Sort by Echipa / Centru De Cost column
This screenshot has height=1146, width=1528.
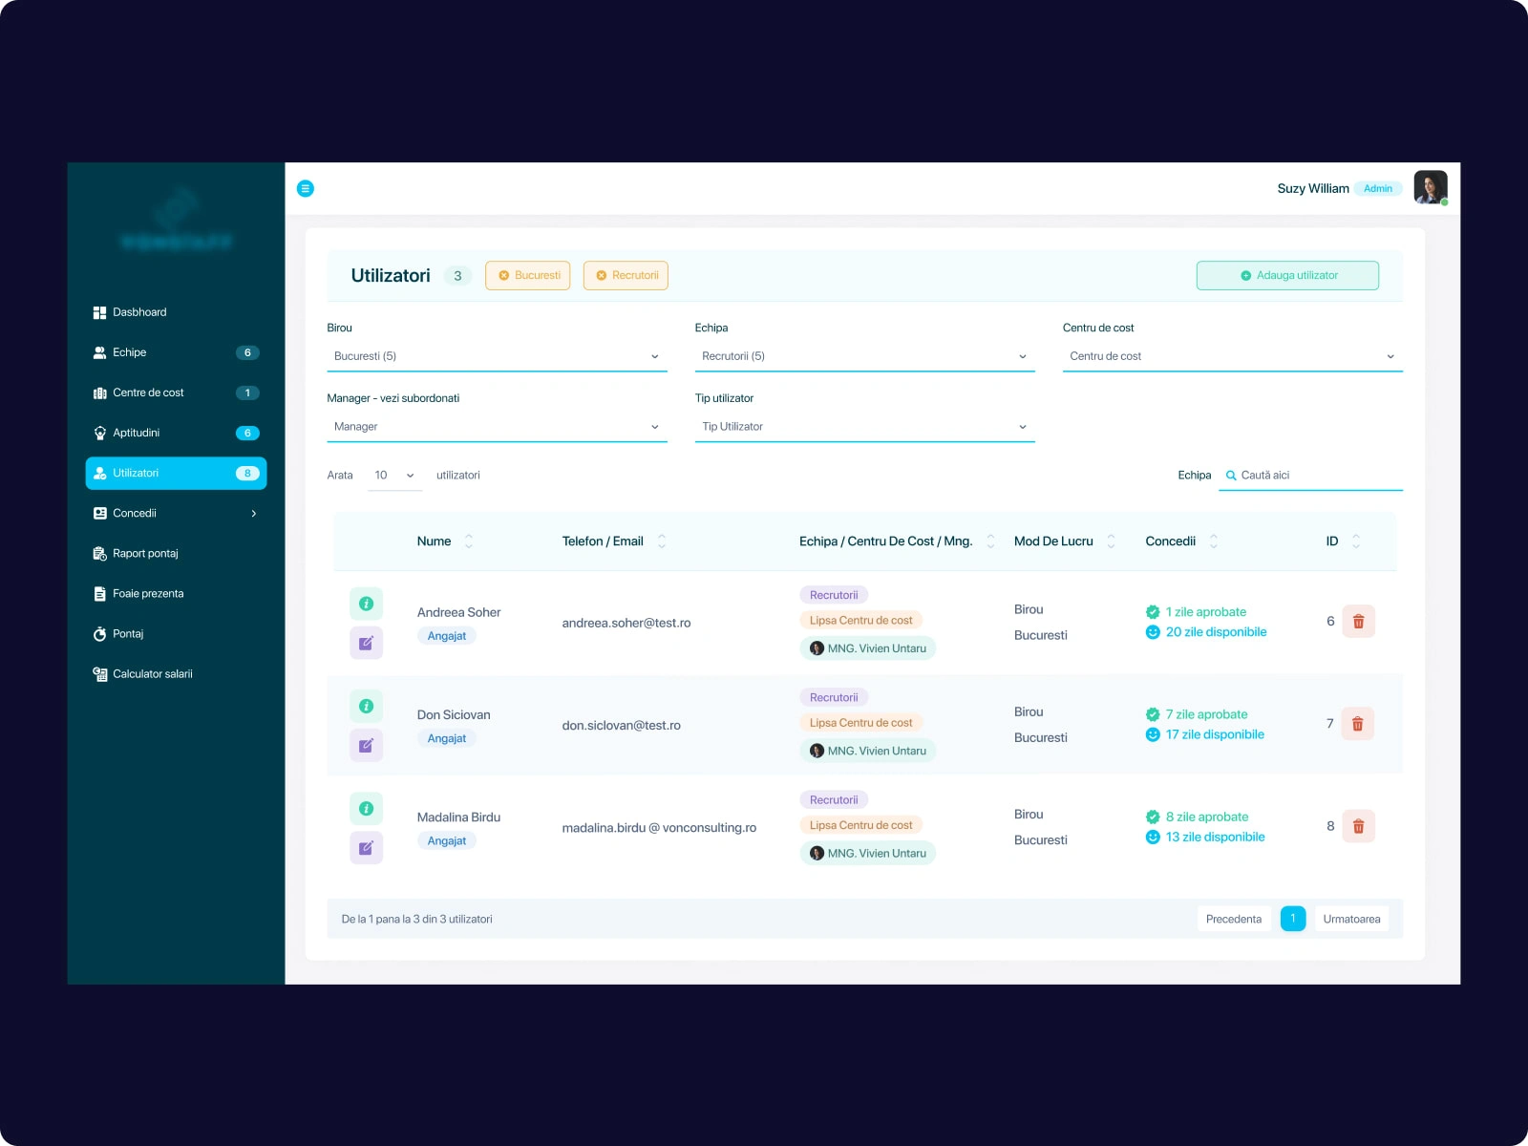[990, 541]
